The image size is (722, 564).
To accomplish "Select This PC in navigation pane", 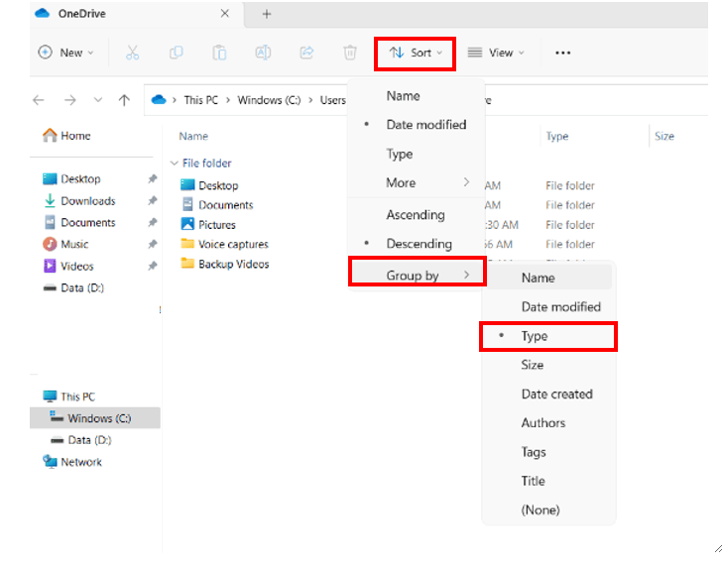I will [69, 396].
